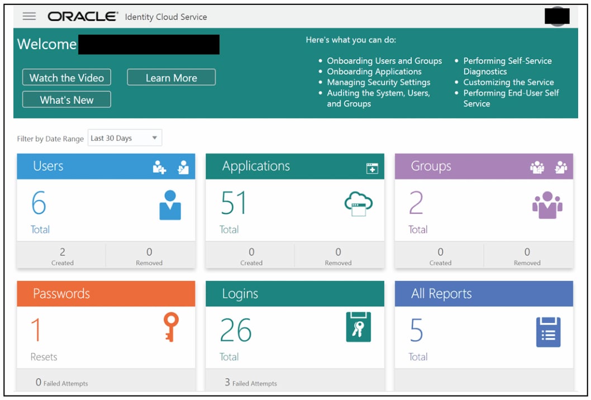Click the blue report list icon

click(548, 332)
